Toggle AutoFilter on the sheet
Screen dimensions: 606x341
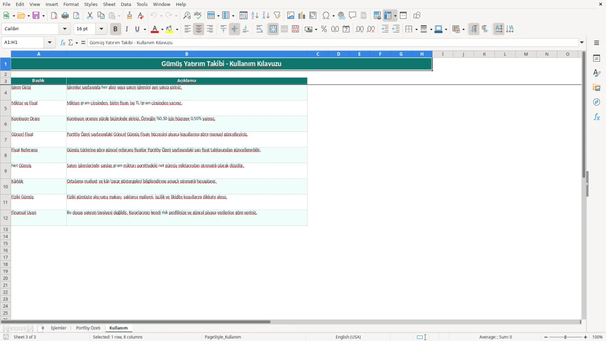pos(277,16)
